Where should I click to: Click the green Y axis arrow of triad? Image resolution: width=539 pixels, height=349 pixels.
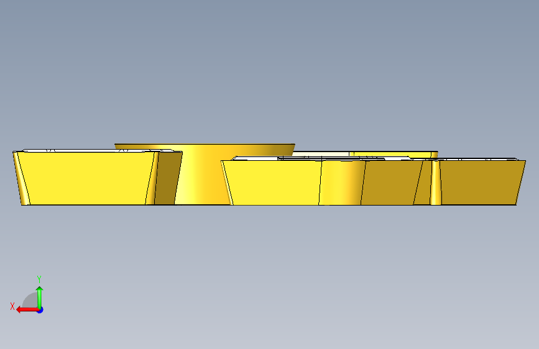pos(40,297)
